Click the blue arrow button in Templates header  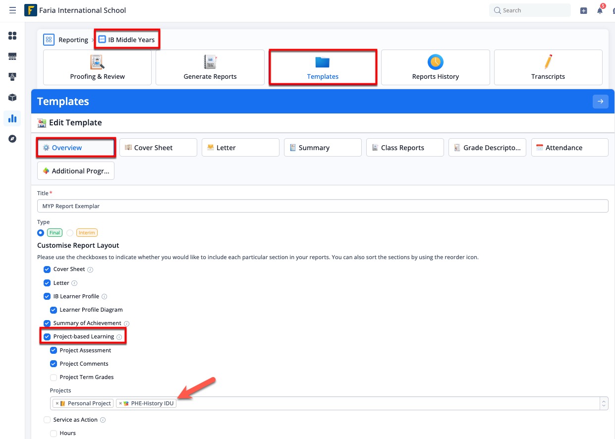tap(600, 102)
